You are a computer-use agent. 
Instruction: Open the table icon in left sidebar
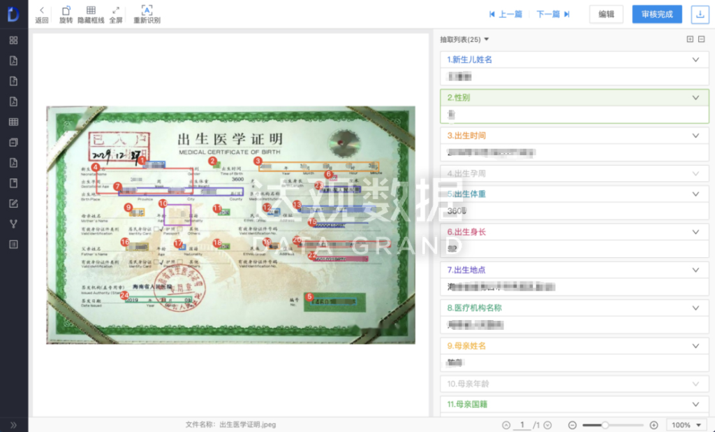13,122
